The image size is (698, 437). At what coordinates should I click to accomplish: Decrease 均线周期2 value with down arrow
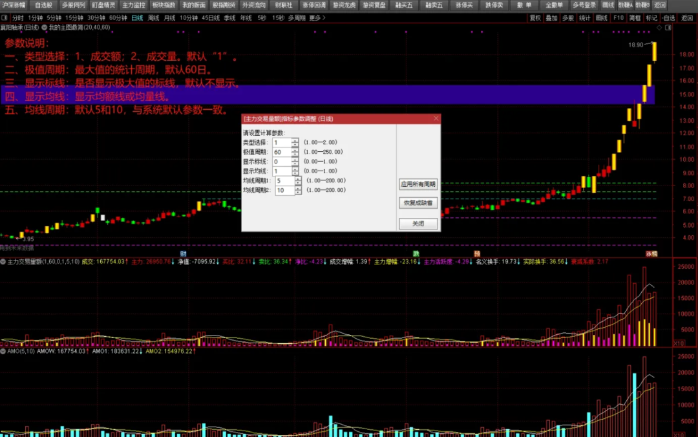[298, 193]
